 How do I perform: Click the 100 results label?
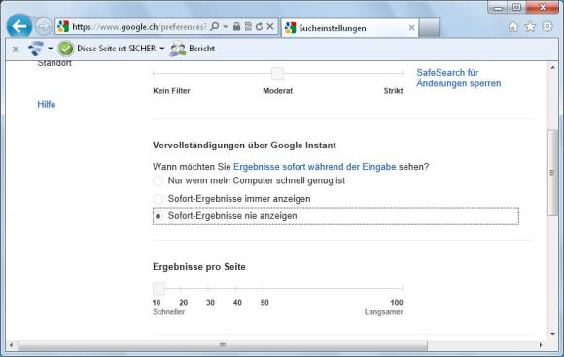(x=397, y=303)
